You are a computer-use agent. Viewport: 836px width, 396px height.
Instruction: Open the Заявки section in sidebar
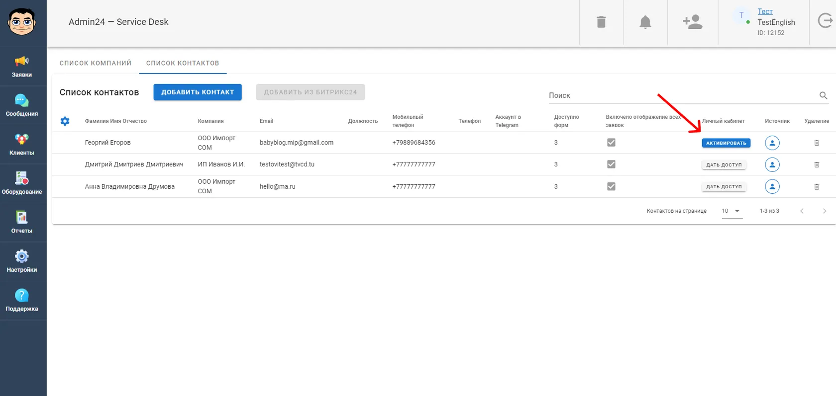(x=22, y=67)
